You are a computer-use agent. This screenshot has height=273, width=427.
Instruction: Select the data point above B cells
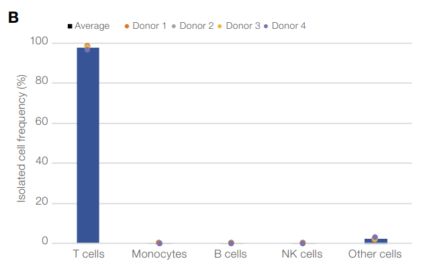[x=231, y=243]
